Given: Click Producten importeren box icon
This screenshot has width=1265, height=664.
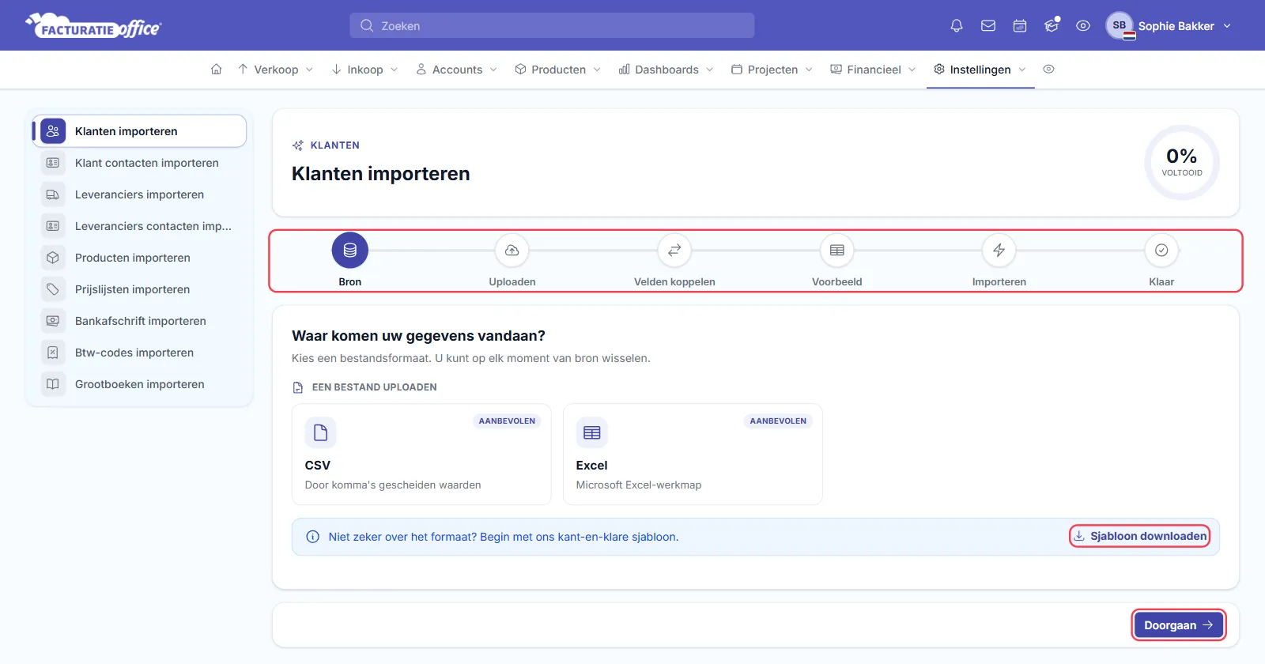Looking at the screenshot, I should point(53,258).
